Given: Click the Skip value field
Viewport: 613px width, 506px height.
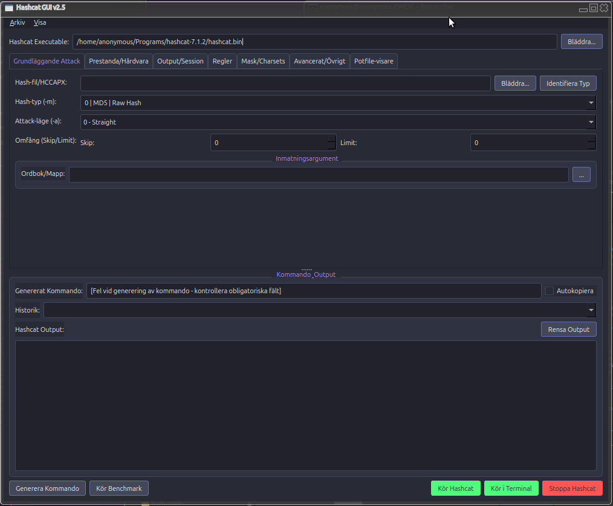Looking at the screenshot, I should click(x=269, y=143).
